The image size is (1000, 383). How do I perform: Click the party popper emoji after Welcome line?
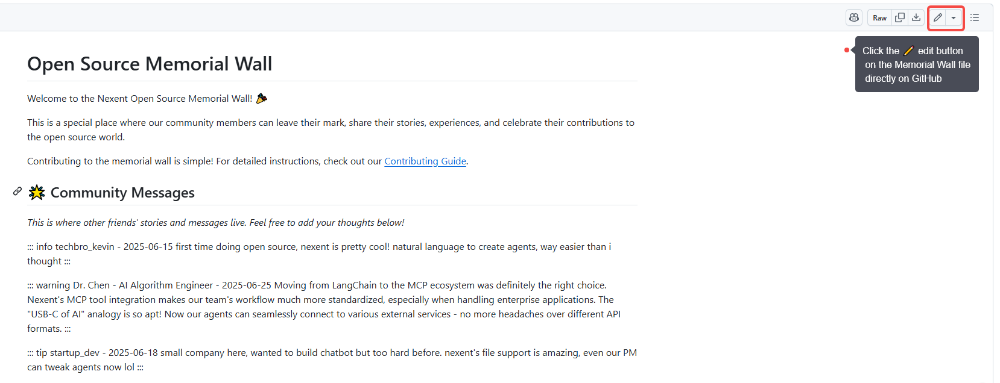coord(262,98)
